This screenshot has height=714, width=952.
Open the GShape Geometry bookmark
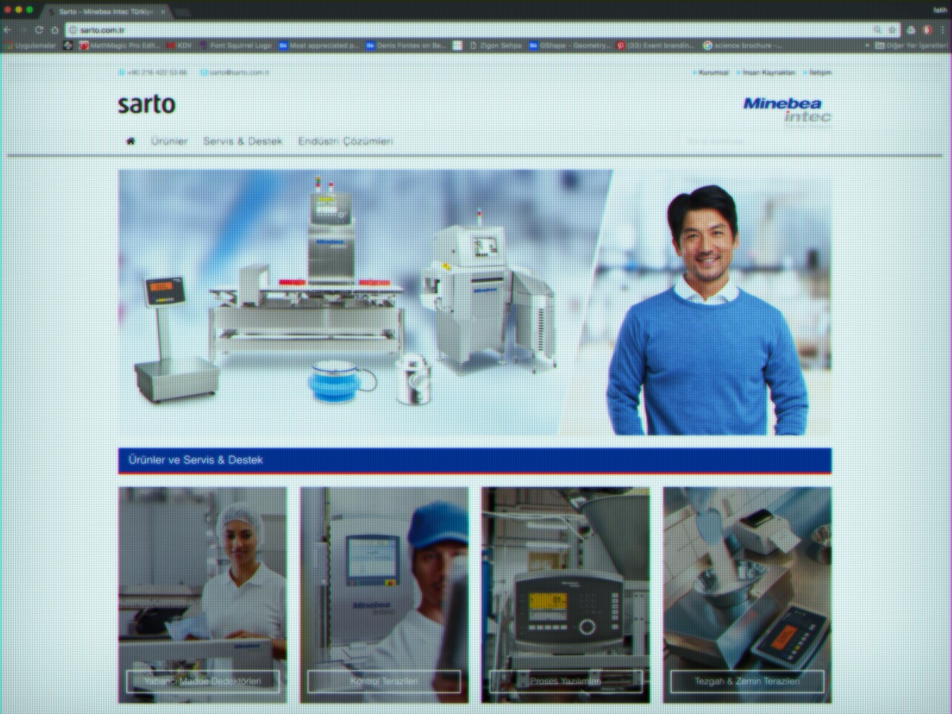(570, 46)
